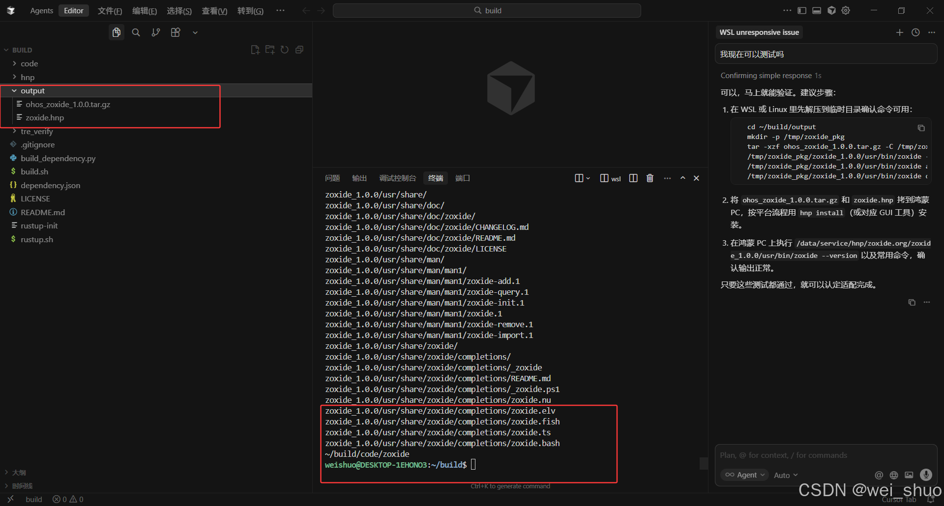Click the New Folder icon in BUILD explorer

pyautogui.click(x=270, y=50)
